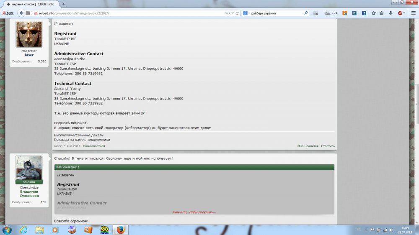The width and height of the screenshot is (419, 235).
Task: Click 'Ответить' reply link
Action: pos(328,146)
